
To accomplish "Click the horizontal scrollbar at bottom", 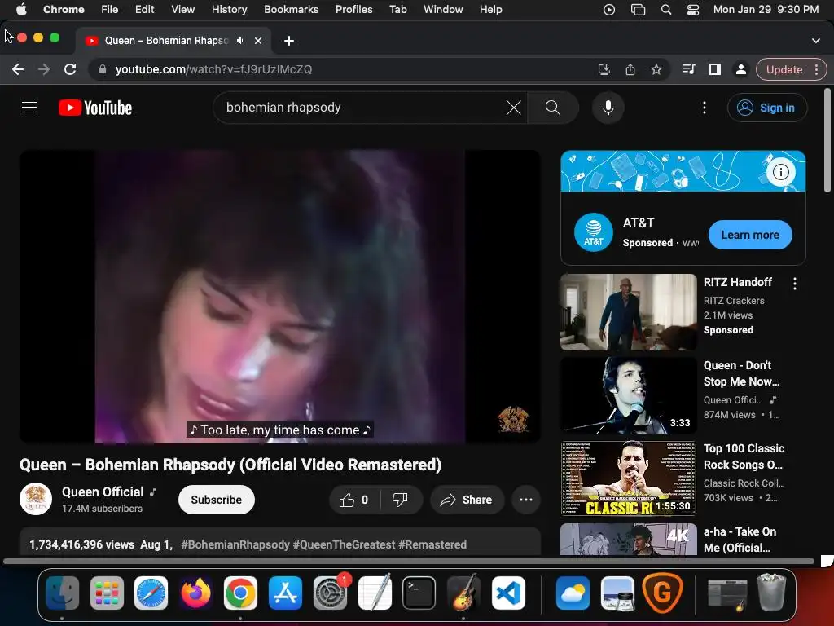I will click(x=409, y=561).
